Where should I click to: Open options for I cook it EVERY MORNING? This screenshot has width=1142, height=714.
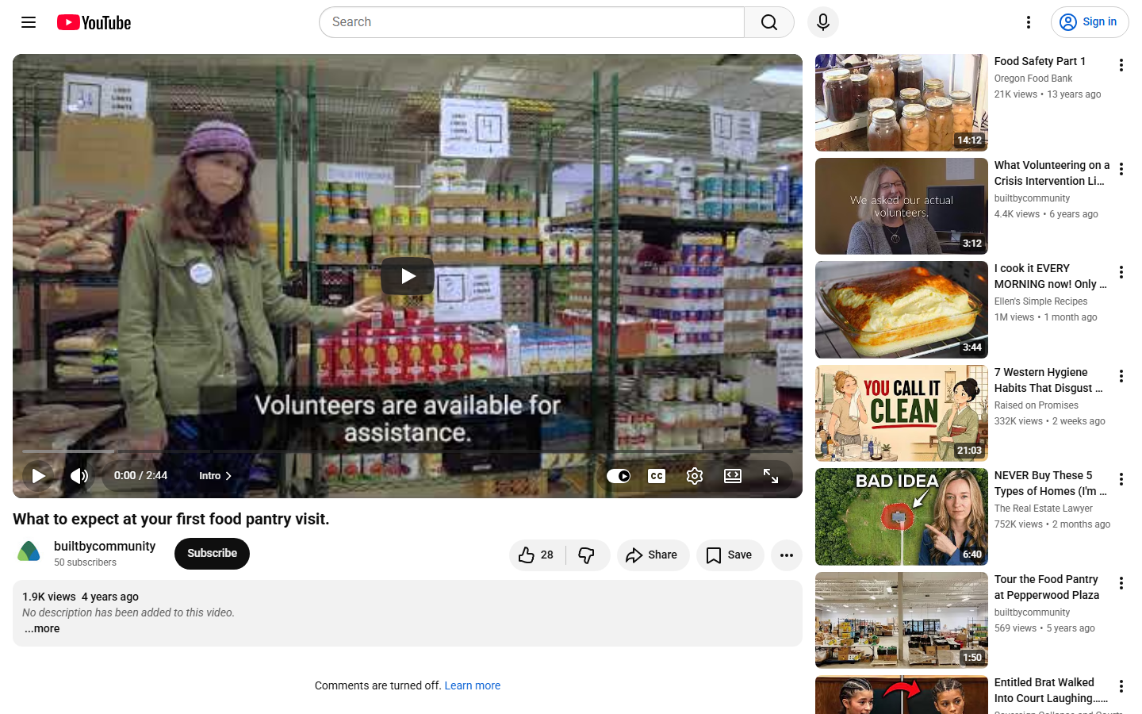tap(1121, 272)
